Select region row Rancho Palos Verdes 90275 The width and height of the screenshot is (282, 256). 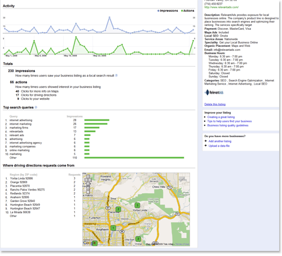(x=41, y=189)
